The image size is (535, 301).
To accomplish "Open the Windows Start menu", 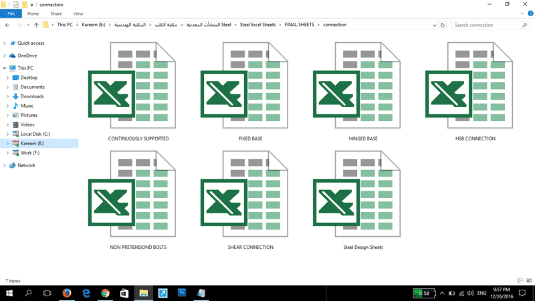I will pyautogui.click(x=9, y=293).
